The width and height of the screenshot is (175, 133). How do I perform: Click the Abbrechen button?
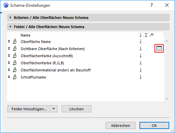pyautogui.click(x=121, y=125)
